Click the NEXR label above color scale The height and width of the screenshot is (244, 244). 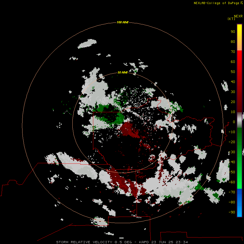tap(238, 16)
